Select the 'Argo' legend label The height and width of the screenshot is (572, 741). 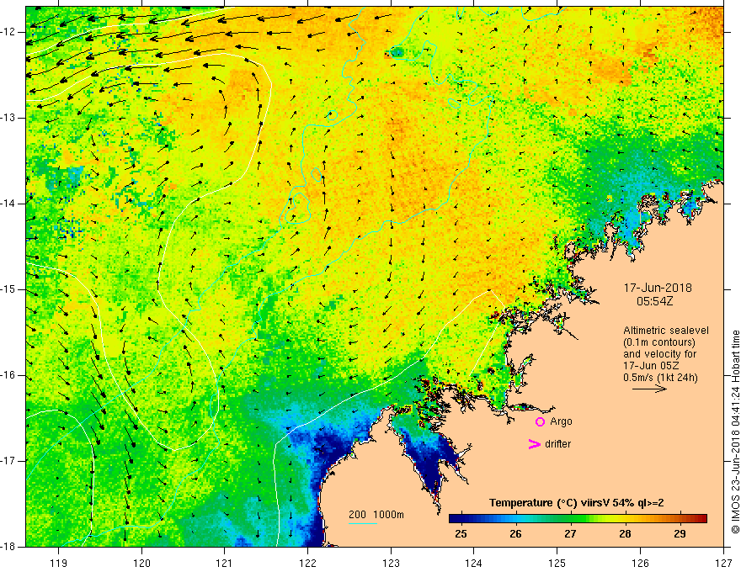tap(561, 421)
